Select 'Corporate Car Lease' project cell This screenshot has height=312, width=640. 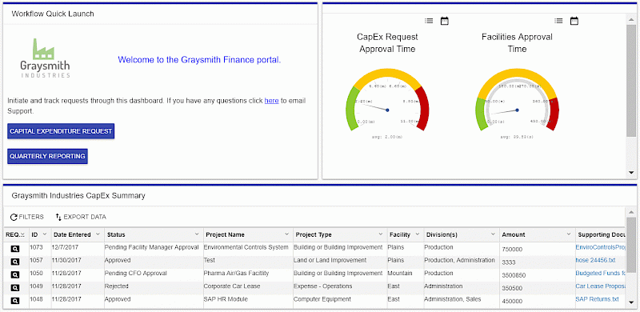coord(232,286)
